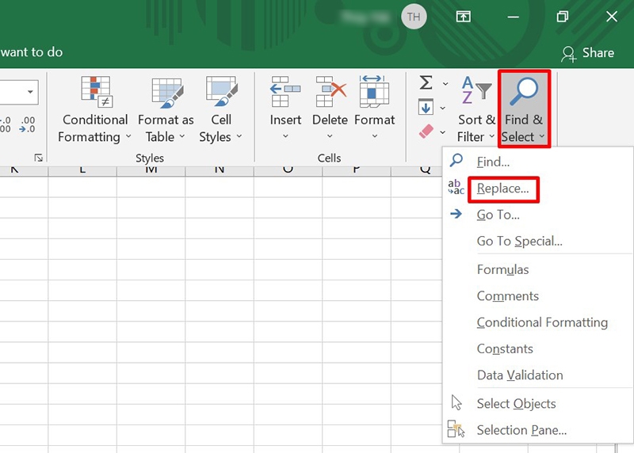Toggle Ribbon Display Options button
The width and height of the screenshot is (634, 453).
463,17
